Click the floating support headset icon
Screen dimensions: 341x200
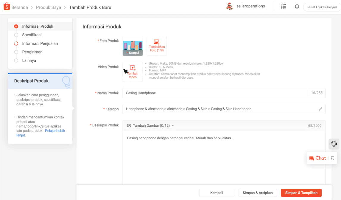(x=334, y=144)
